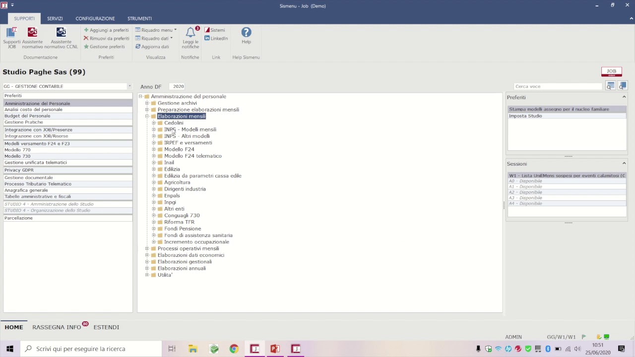Screen dimensions: 635x357
Task: Select Parcellazione entry
Action: tap(67, 218)
